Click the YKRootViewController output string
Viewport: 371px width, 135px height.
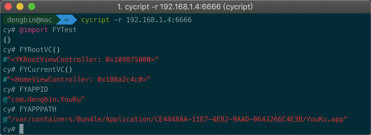[x=81, y=60]
